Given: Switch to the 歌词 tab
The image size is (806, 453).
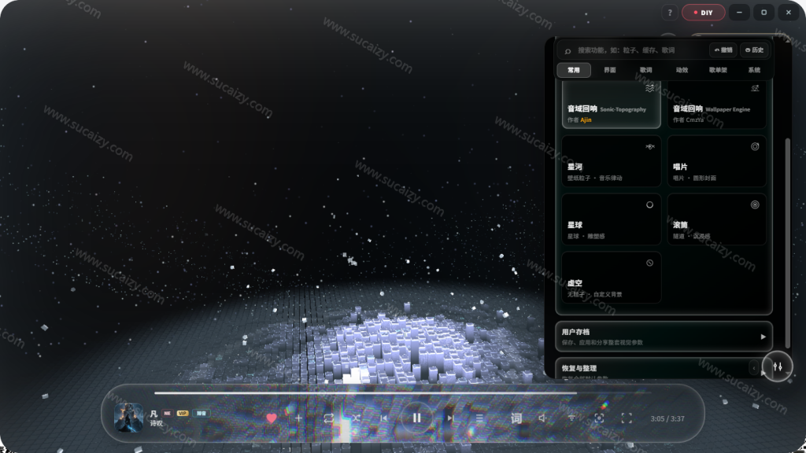Looking at the screenshot, I should (x=645, y=70).
